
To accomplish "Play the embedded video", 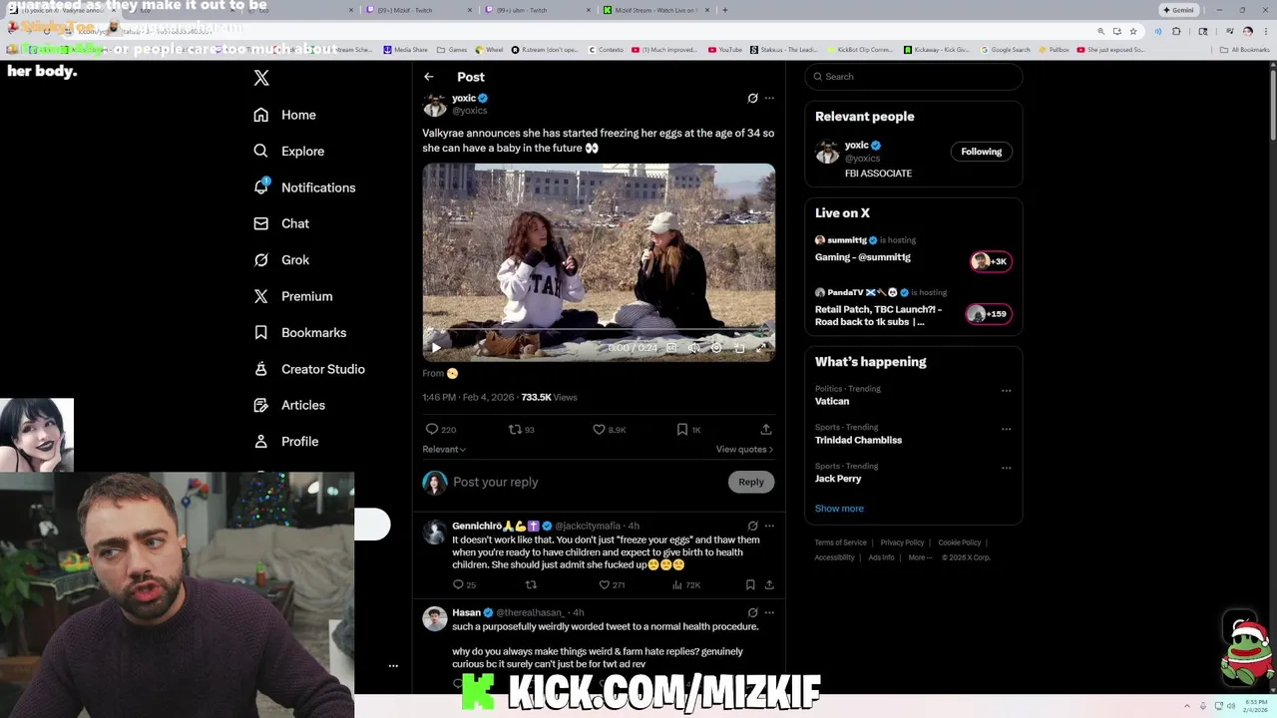I will pyautogui.click(x=436, y=348).
